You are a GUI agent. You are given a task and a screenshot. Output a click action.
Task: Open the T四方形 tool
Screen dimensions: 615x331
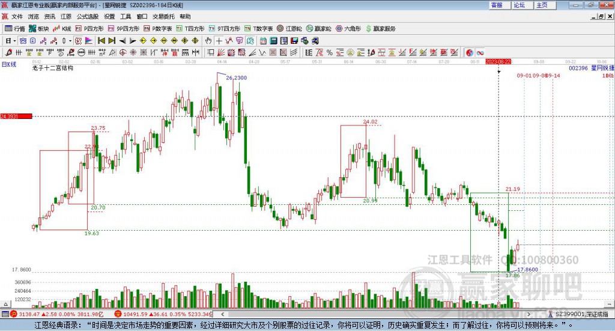(190, 29)
